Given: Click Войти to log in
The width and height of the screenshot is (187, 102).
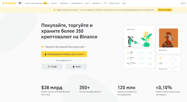Looking at the screenshot, I should click(x=183, y=3).
